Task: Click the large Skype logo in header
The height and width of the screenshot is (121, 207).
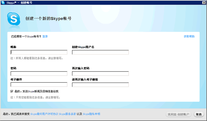Action: (x=14, y=19)
